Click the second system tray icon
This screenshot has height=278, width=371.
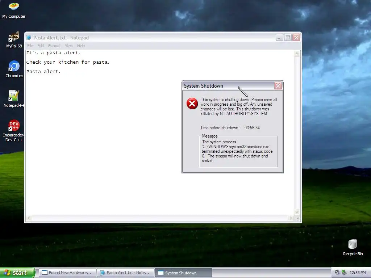tap(344, 273)
